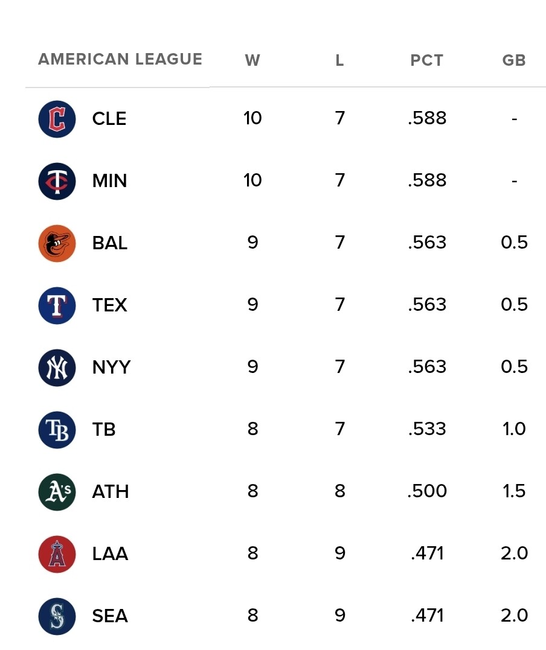Select the NYY team name
The width and height of the screenshot is (546, 650).
click(111, 368)
